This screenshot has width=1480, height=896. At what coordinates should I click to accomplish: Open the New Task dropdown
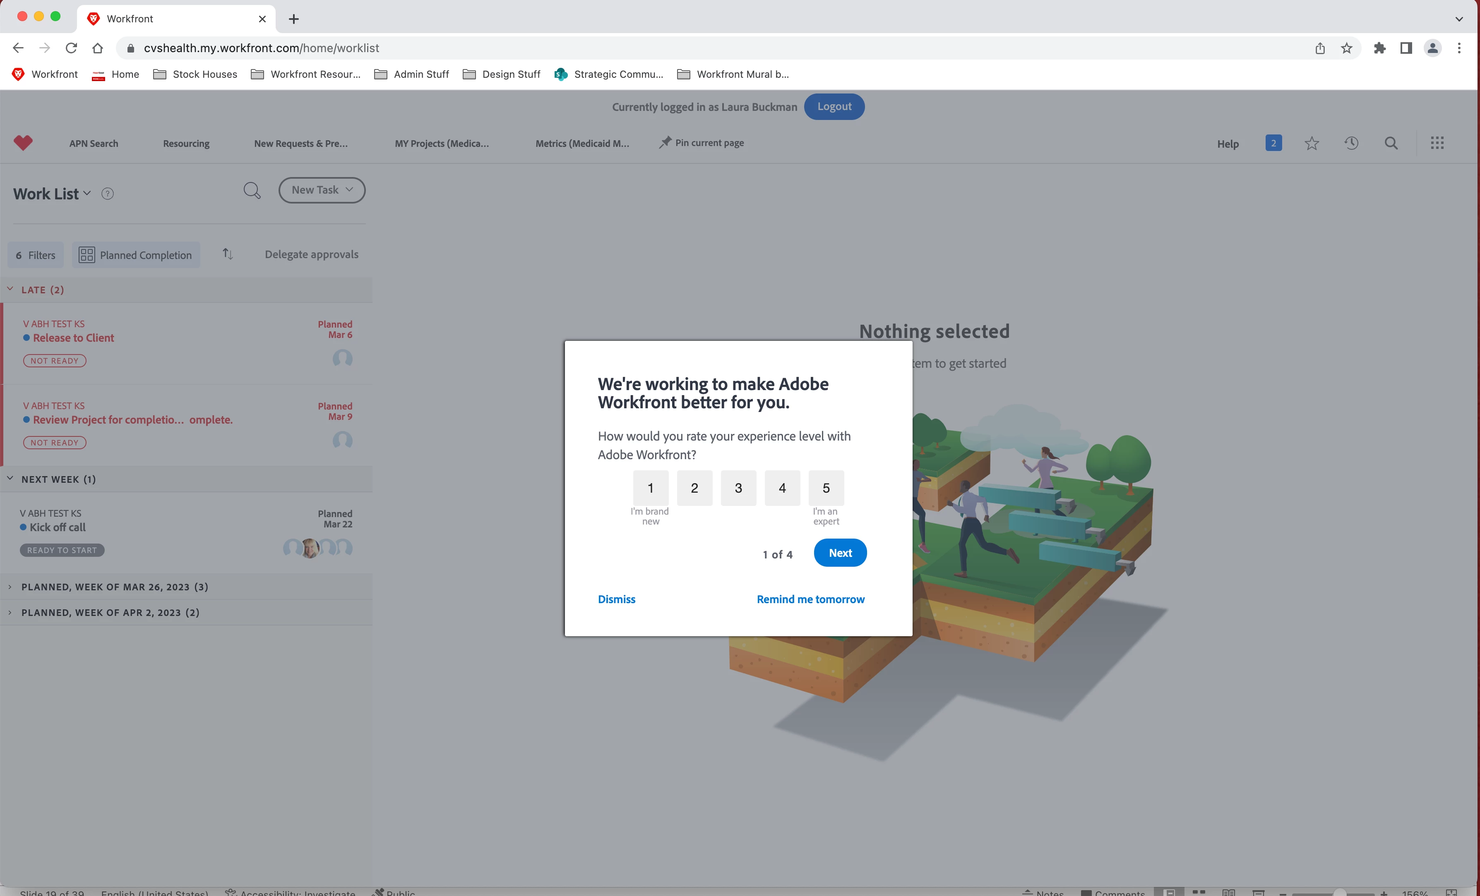click(321, 190)
